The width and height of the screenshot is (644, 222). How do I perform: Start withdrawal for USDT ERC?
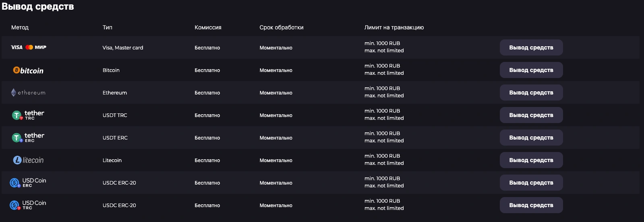pyautogui.click(x=531, y=138)
